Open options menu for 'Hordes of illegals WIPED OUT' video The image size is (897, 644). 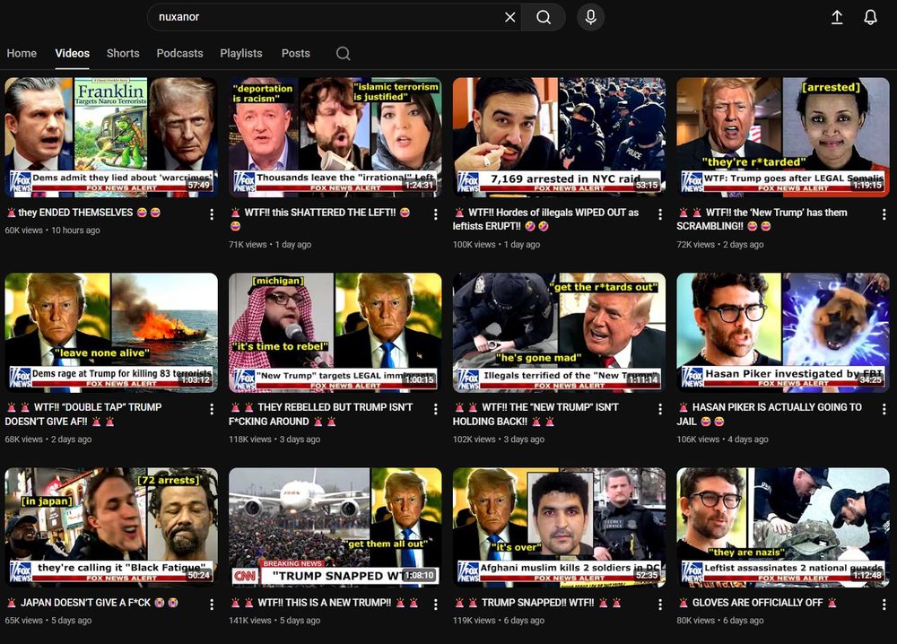coord(659,213)
